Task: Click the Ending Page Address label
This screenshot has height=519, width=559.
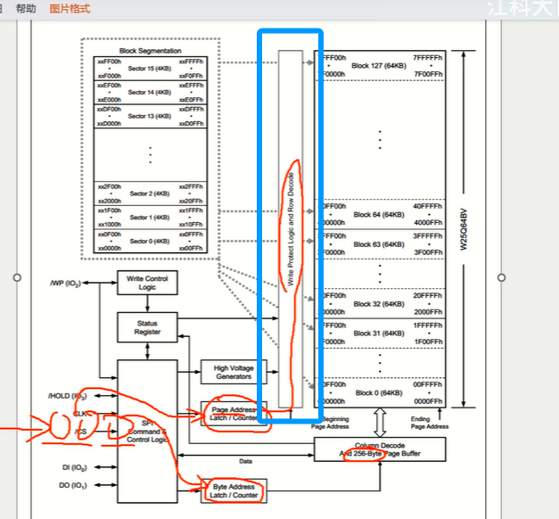Action: point(430,423)
